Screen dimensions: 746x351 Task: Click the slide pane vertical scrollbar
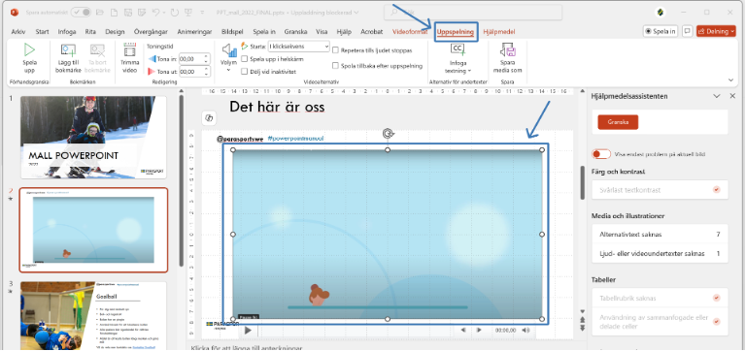pos(181,181)
